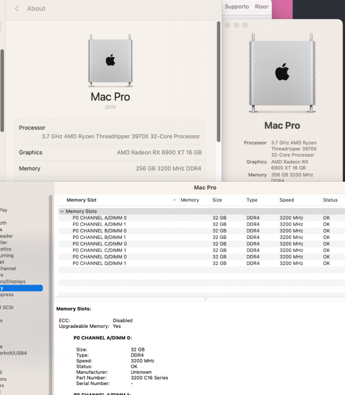Click the Processor value in About pane
This screenshot has width=345, height=395.
coord(121,136)
